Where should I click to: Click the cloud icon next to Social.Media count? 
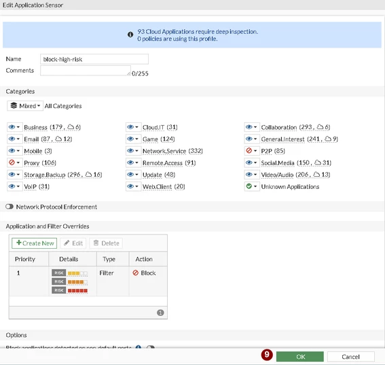[x=318, y=162]
